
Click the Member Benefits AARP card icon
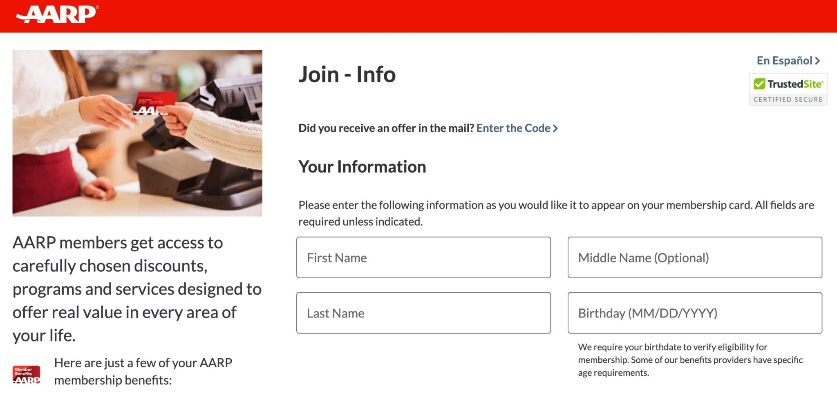27,374
